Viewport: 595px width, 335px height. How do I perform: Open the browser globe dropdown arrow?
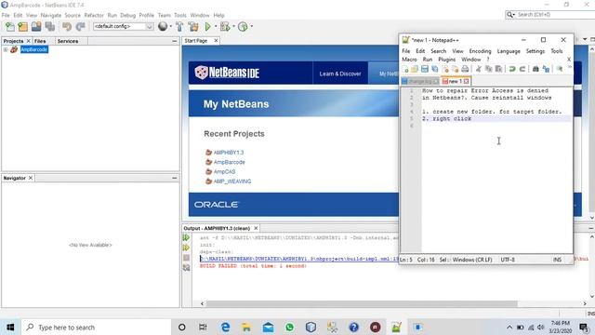171,27
